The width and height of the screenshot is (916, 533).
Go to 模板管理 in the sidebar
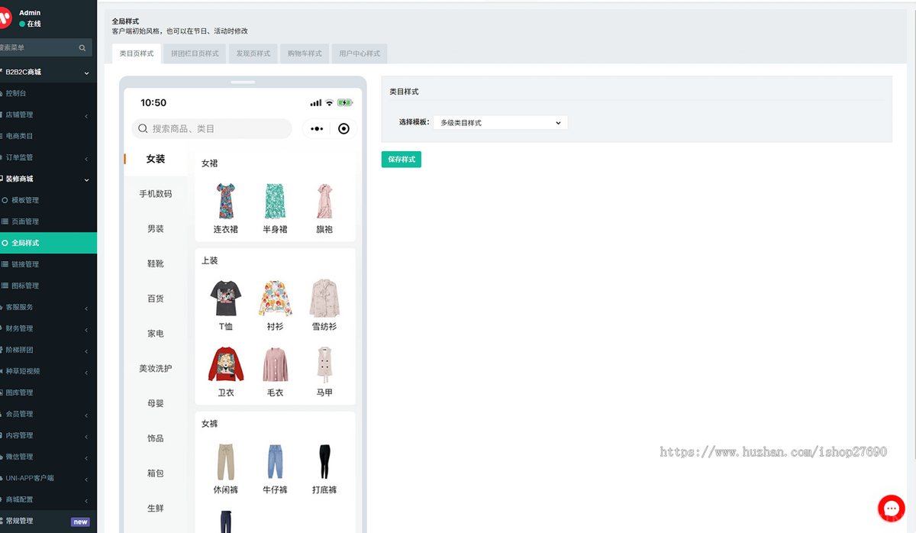[49, 200]
